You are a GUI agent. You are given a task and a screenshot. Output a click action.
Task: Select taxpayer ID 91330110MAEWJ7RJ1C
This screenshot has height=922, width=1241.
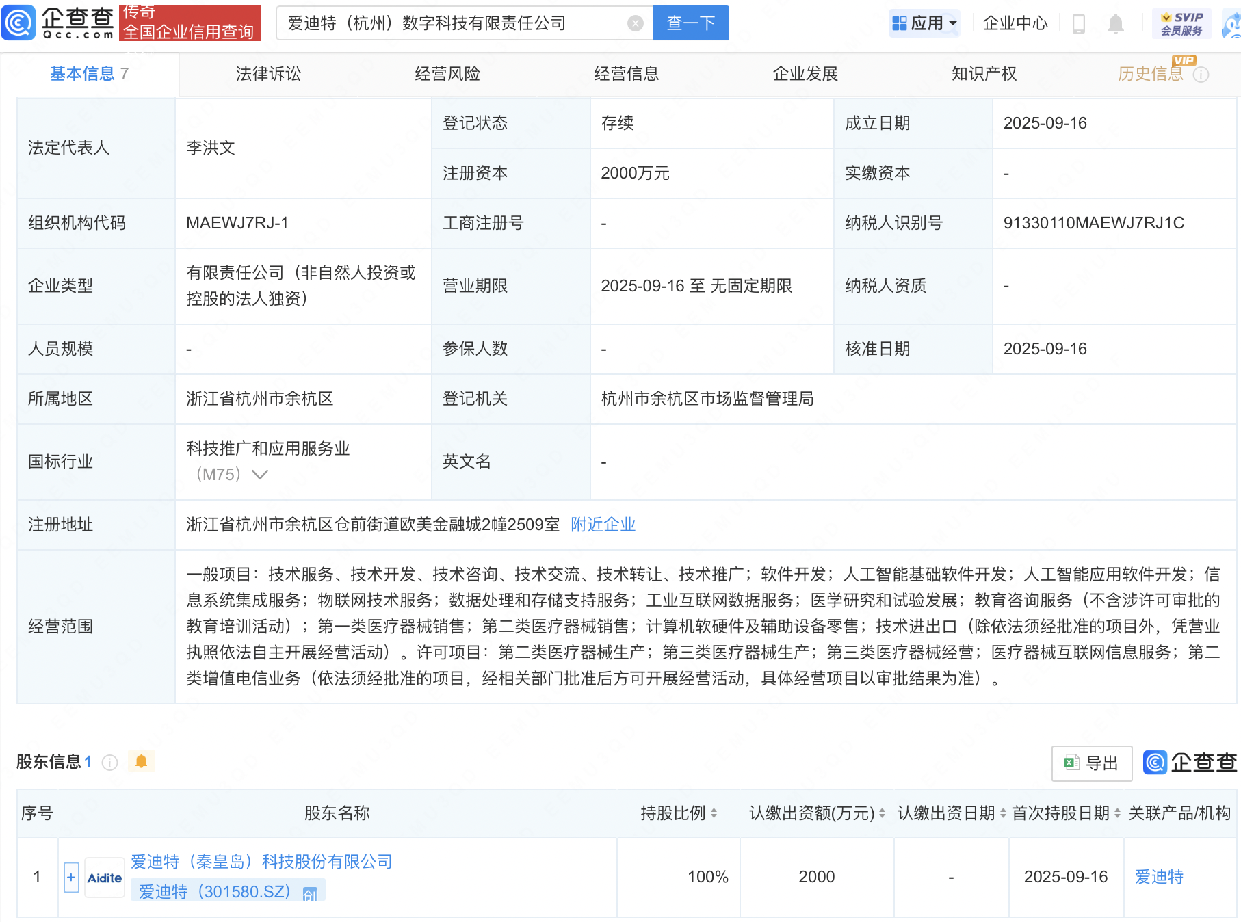coord(1094,223)
